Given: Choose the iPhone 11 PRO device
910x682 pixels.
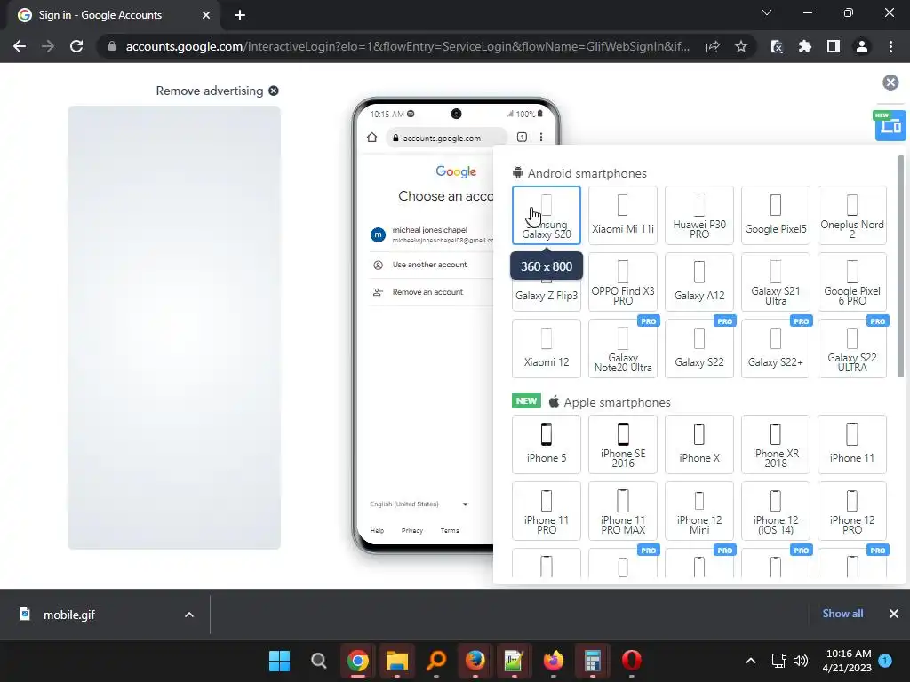Looking at the screenshot, I should pos(547,511).
